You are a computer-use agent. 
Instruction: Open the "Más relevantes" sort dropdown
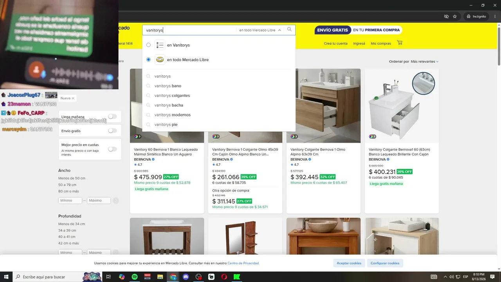[425, 61]
